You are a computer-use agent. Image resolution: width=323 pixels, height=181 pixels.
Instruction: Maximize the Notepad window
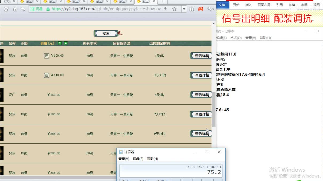click(317, 31)
